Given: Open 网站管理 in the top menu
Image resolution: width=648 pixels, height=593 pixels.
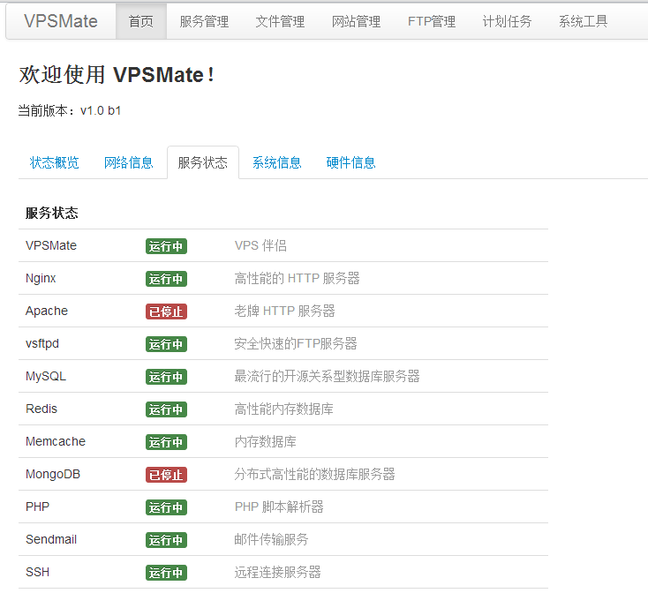Looking at the screenshot, I should pyautogui.click(x=357, y=21).
